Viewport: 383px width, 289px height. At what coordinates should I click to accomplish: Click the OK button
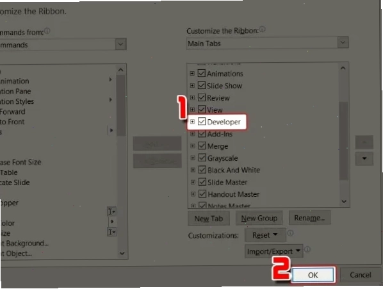coord(313,275)
